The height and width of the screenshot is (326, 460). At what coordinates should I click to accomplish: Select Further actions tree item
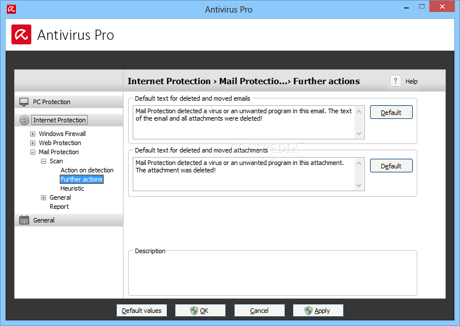click(81, 179)
